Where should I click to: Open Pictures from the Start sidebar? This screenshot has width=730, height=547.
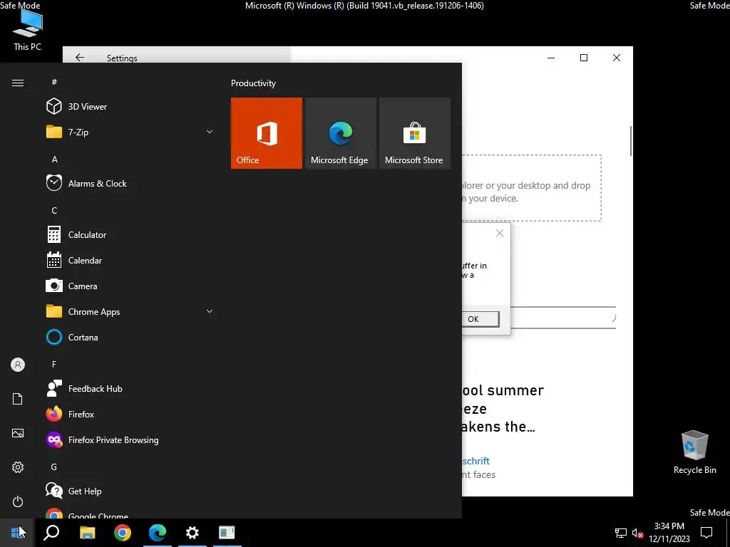click(x=18, y=433)
